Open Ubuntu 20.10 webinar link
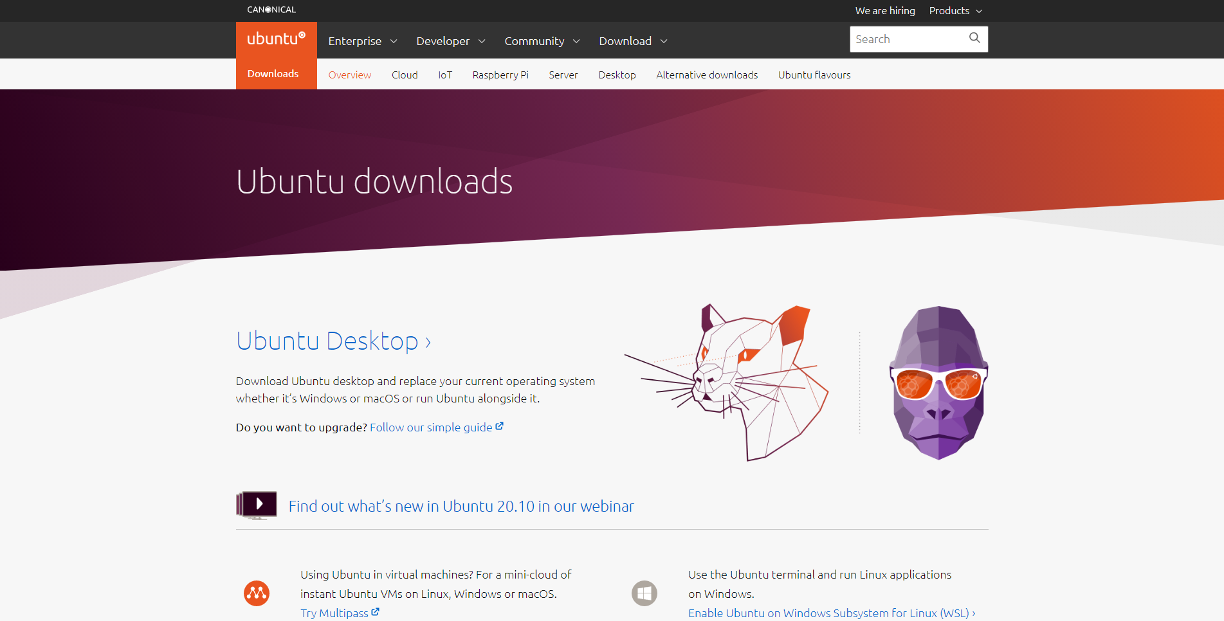The image size is (1224, 621). point(461,507)
